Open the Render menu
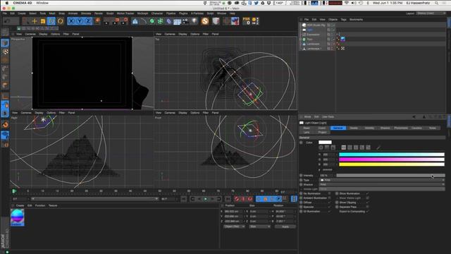This screenshot has width=451, height=254. 99,13
